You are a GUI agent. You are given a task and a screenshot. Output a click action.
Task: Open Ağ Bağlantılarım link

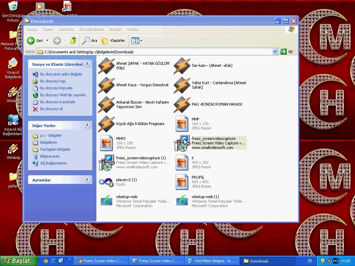[53, 163]
